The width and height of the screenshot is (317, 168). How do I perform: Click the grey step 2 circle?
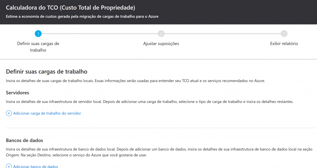[161, 34]
